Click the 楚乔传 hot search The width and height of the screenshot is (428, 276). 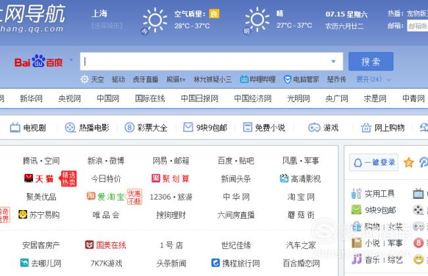tap(336, 80)
